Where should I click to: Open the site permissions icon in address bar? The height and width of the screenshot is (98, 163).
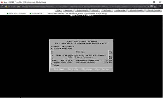(9, 6)
